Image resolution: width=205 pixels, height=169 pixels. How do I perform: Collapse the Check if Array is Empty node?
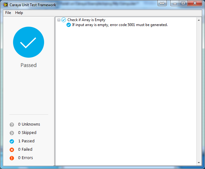point(59,20)
